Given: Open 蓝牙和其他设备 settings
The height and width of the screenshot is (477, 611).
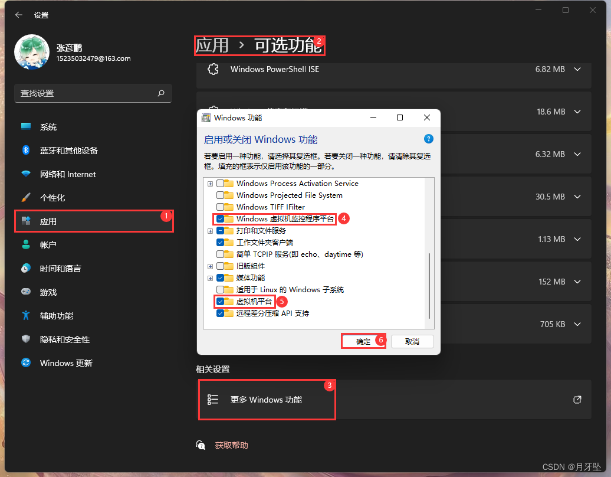Looking at the screenshot, I should 93,151.
